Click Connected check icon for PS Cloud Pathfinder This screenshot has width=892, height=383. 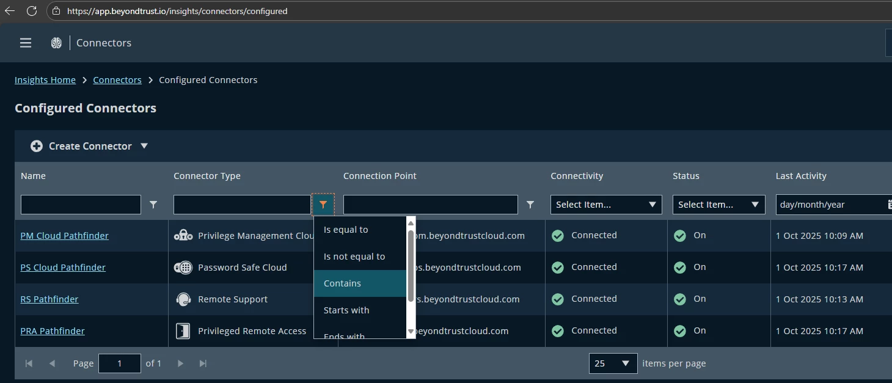(x=558, y=268)
